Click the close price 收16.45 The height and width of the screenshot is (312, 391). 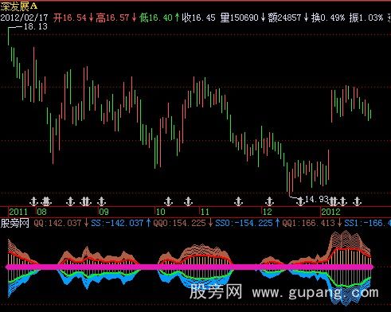click(x=198, y=18)
